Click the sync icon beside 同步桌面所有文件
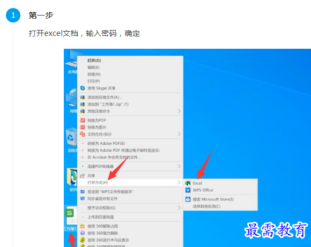The width and height of the screenshot is (311, 247). [x=83, y=198]
